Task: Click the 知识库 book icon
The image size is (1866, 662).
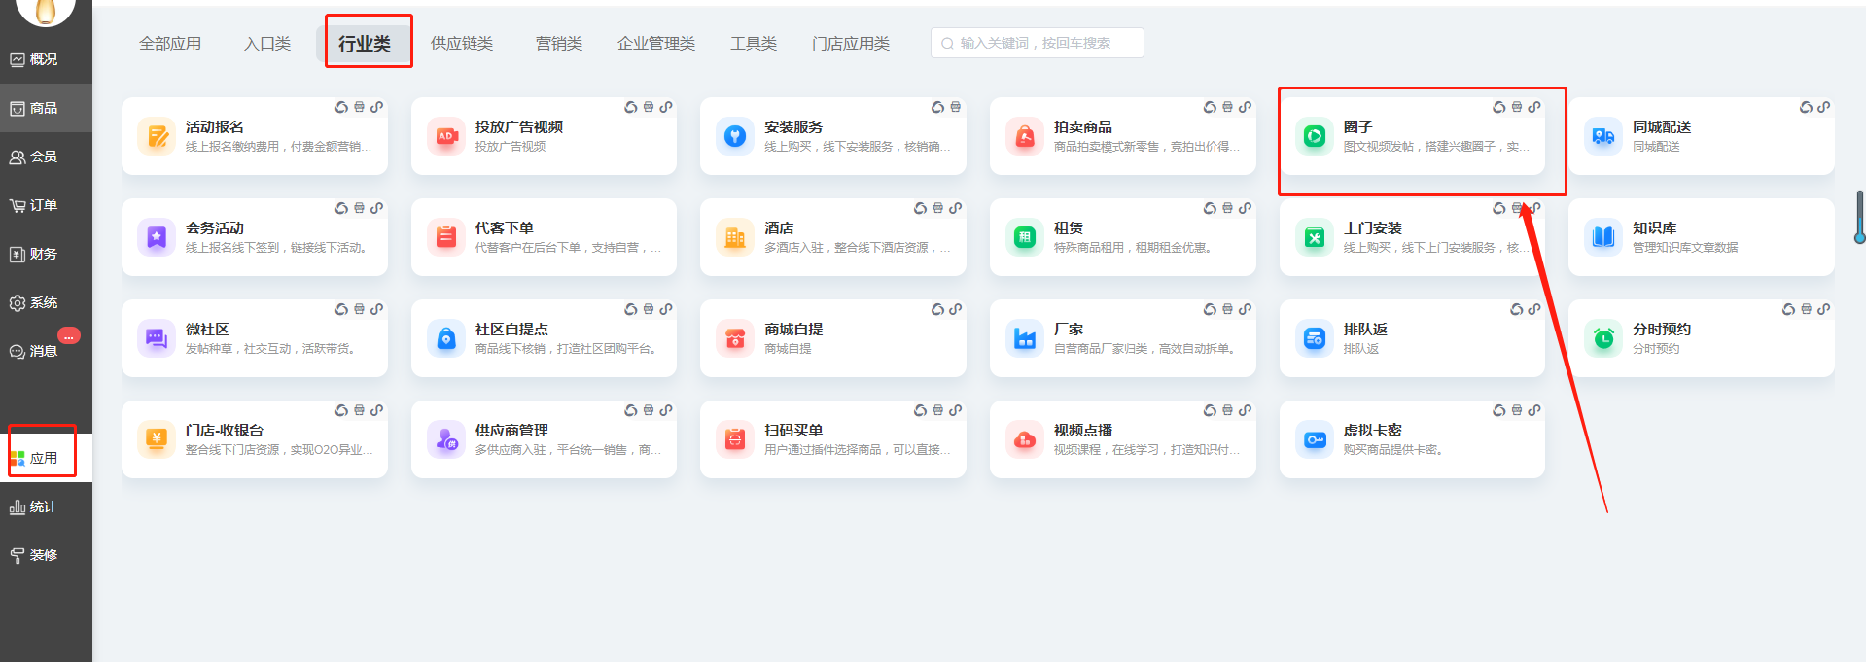Action: [x=1603, y=237]
